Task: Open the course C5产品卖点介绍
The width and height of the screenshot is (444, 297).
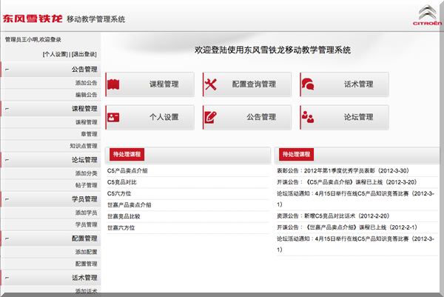Action: (x=127, y=171)
